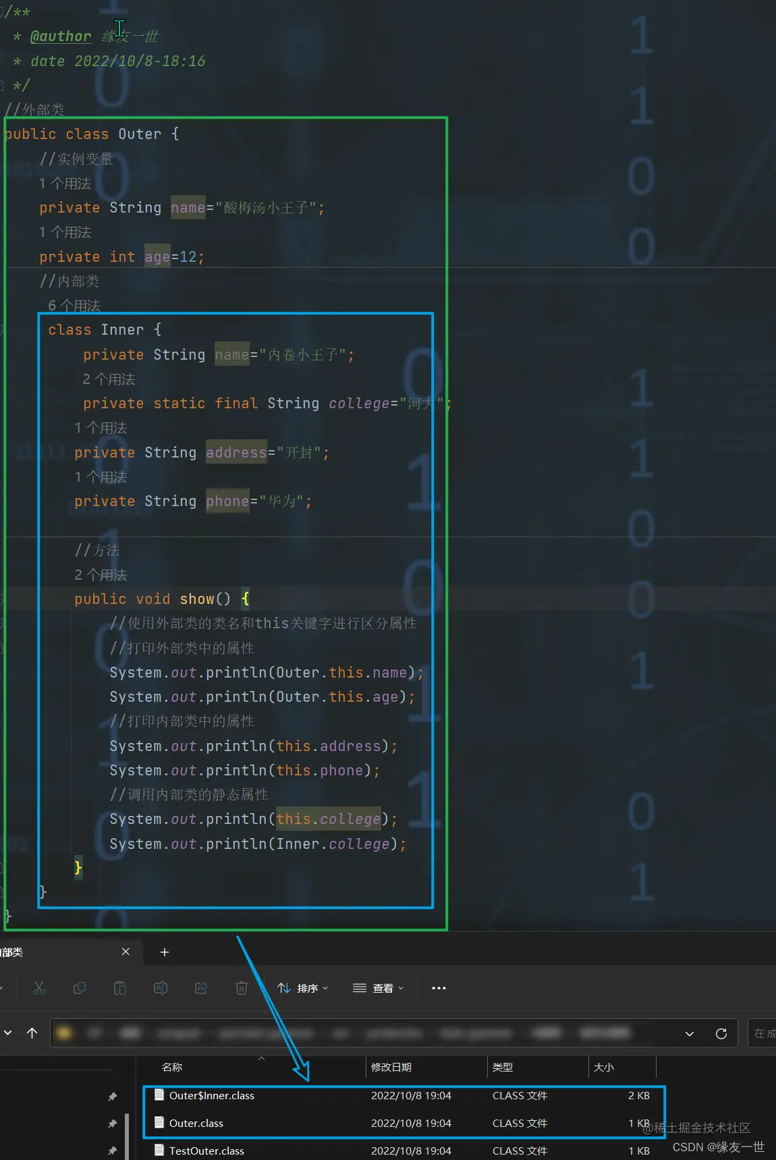Image resolution: width=776 pixels, height=1160 pixels.
Task: Click the Copy icon in Explorer toolbar
Action: click(x=80, y=988)
